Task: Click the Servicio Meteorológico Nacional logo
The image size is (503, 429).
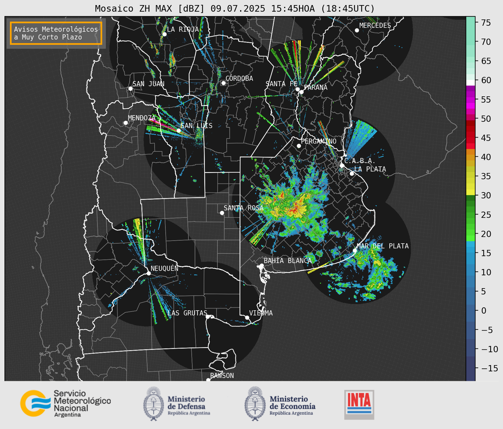Action: [65, 403]
